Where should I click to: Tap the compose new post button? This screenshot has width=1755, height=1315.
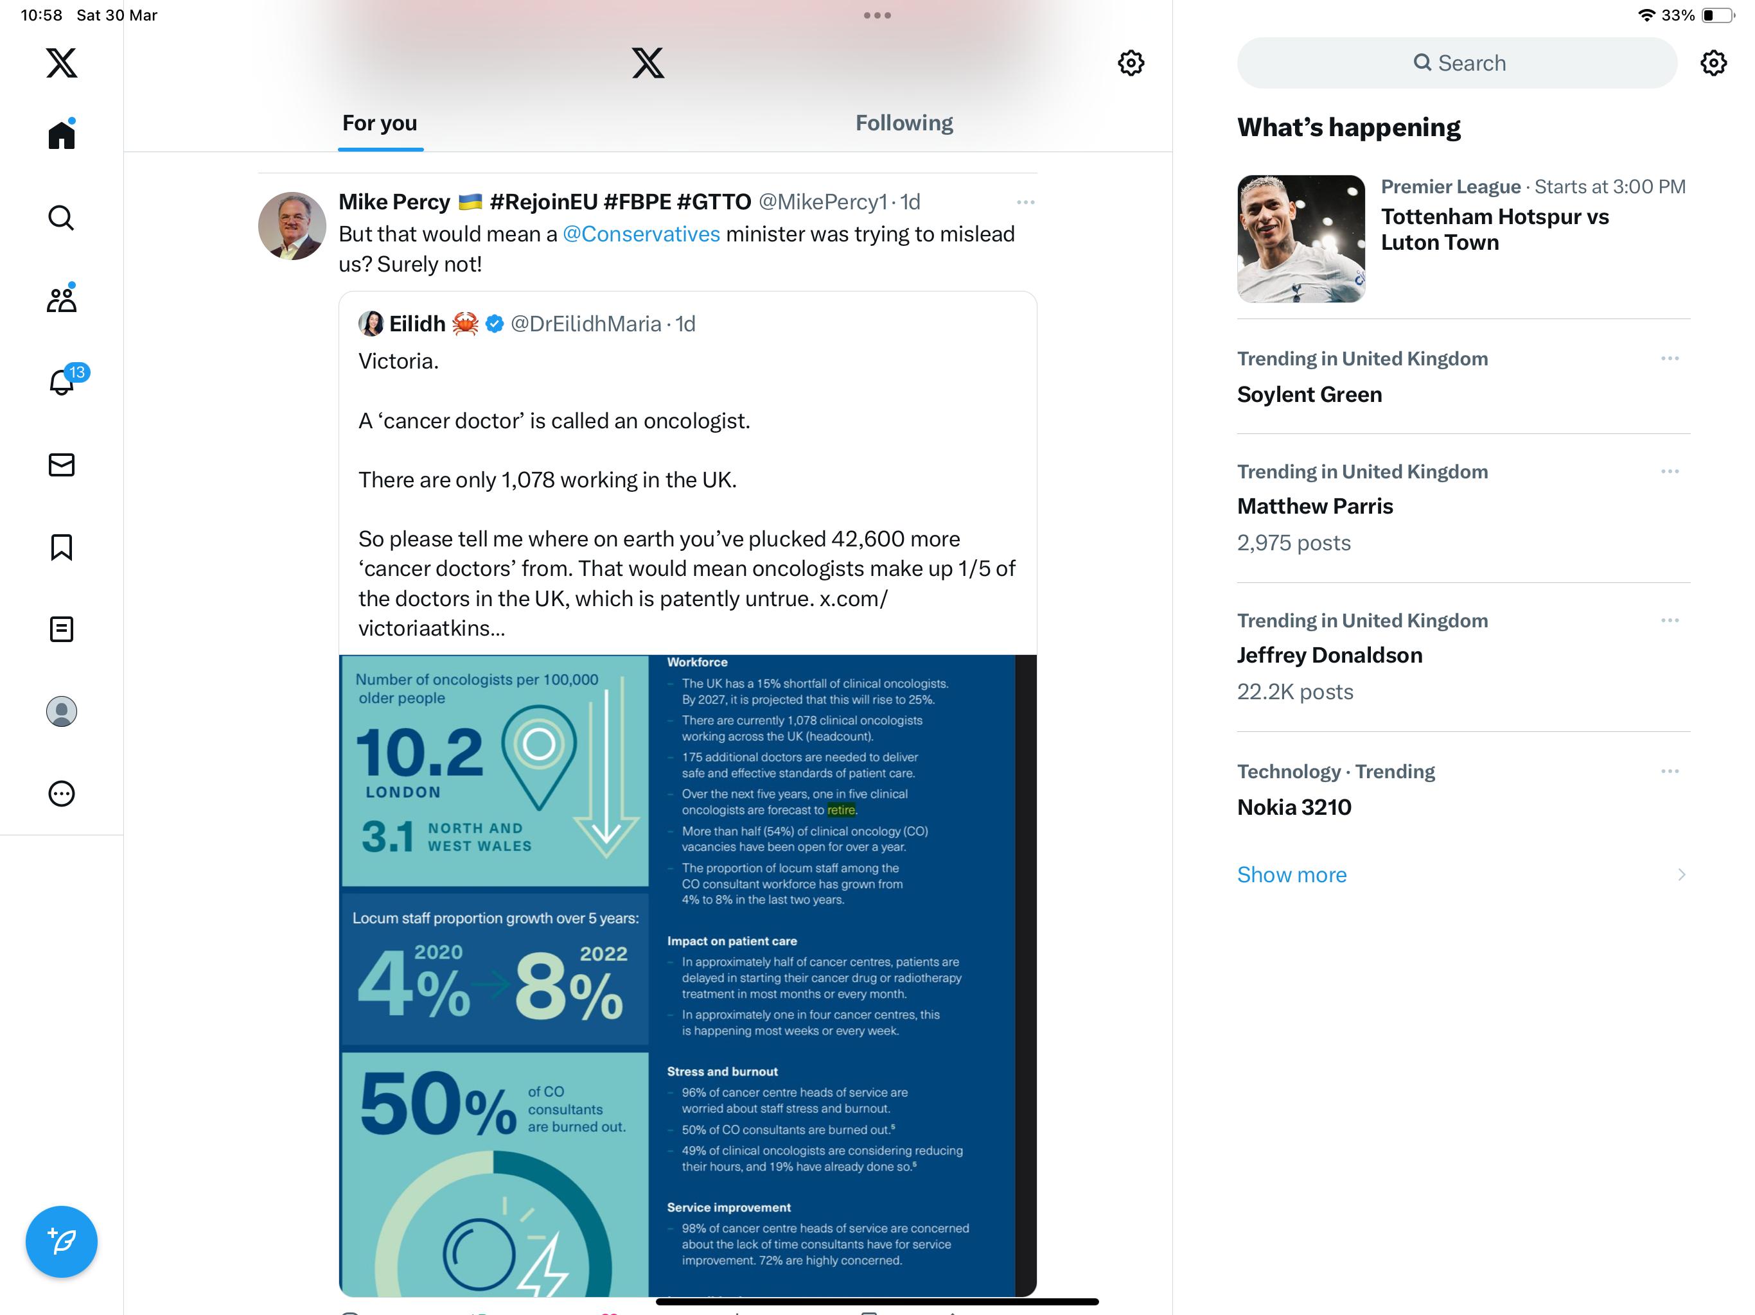(61, 1241)
